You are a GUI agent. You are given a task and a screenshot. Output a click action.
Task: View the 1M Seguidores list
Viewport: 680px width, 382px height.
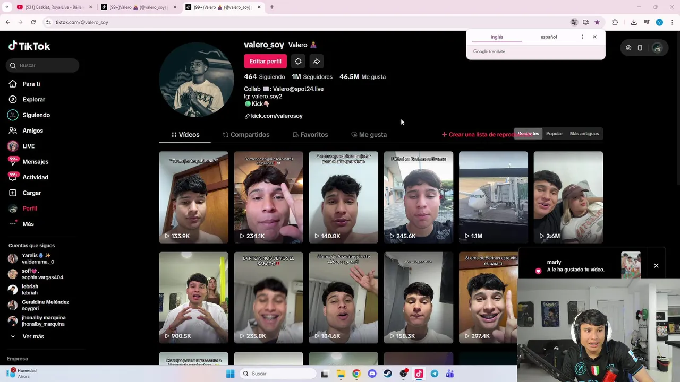312,77
